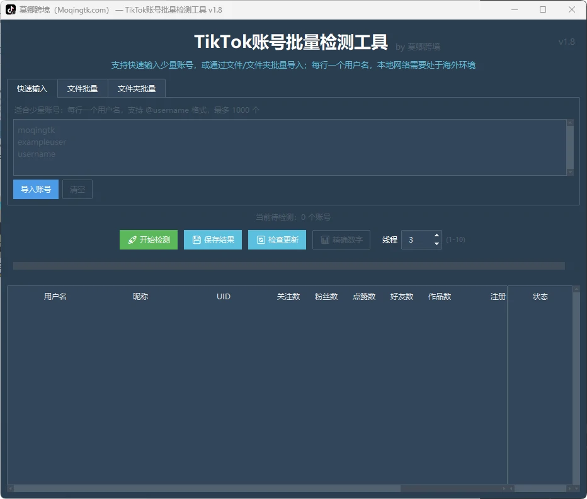This screenshot has width=587, height=499.
Task: Click the rocket icon on 开始检测
Action: (132, 240)
